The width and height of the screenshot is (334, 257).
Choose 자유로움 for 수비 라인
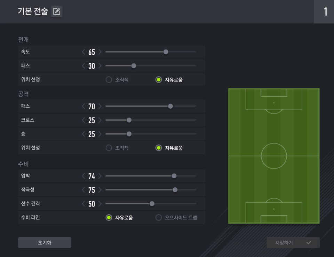[109, 218]
